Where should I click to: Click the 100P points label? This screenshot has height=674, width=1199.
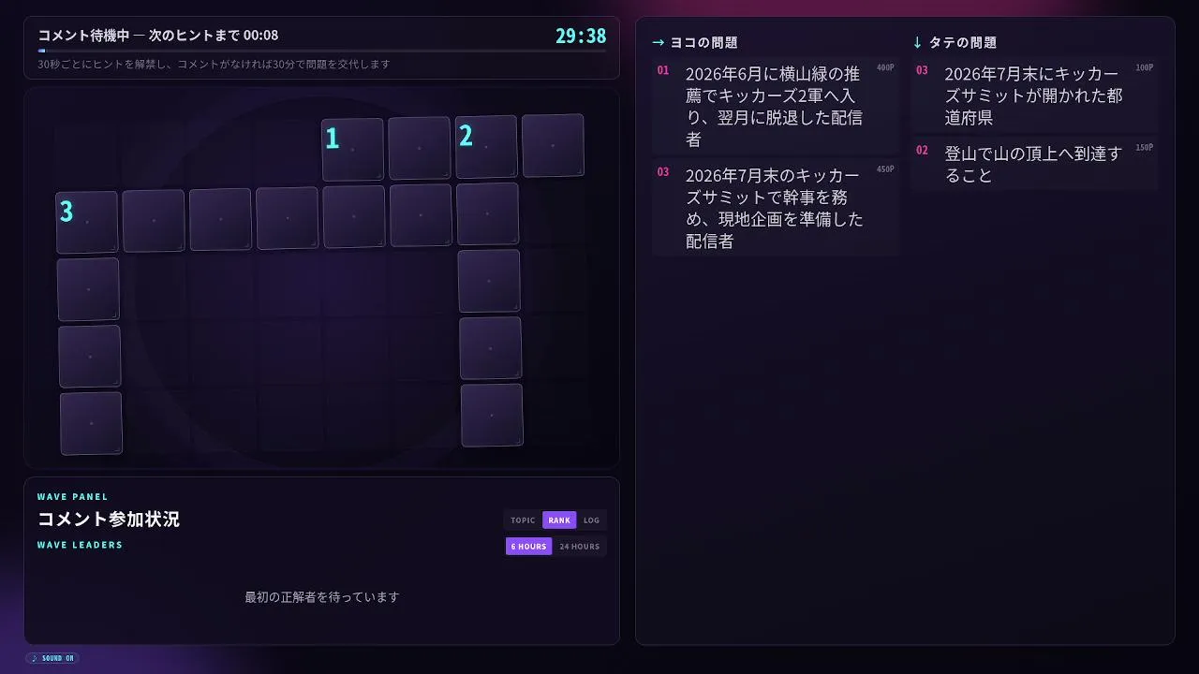click(1144, 68)
